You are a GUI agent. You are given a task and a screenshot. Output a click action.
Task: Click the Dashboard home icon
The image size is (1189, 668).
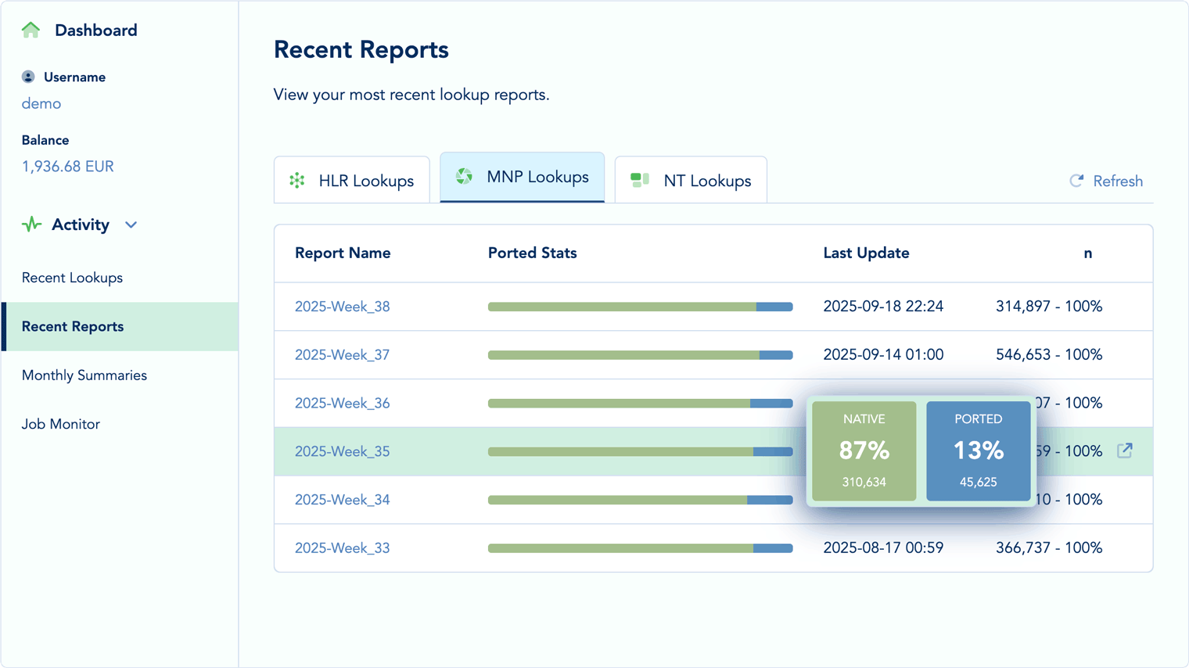pyautogui.click(x=30, y=29)
